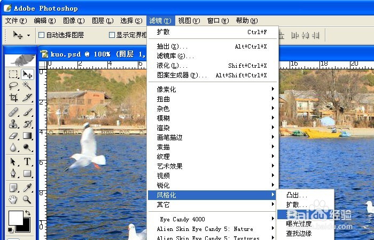Screen dimensions: 374x240
Task: Close the open 滤镜 menu
Action: 160,21
